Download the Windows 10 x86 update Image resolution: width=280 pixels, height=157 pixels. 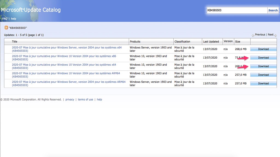pyautogui.click(x=263, y=58)
